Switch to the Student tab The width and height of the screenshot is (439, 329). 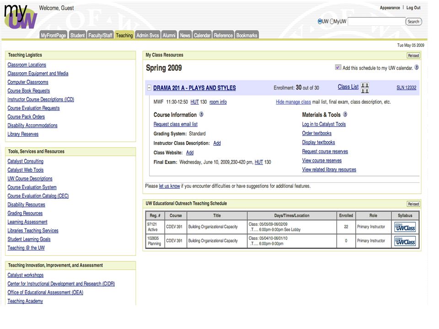click(77, 35)
